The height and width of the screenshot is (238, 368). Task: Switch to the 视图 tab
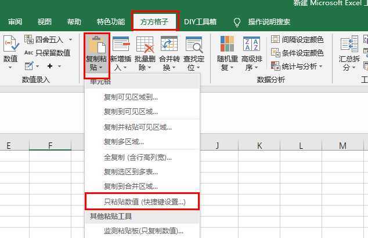point(44,22)
